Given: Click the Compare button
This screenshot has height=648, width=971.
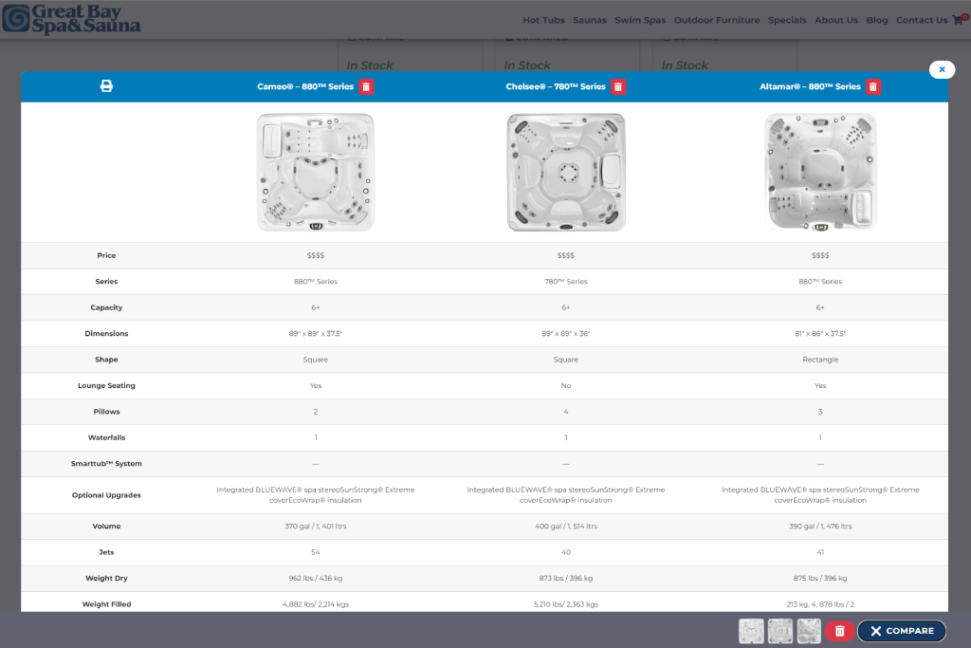Looking at the screenshot, I should [902, 631].
